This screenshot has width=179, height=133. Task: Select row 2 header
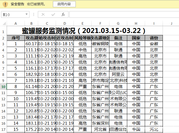click(3, 38)
